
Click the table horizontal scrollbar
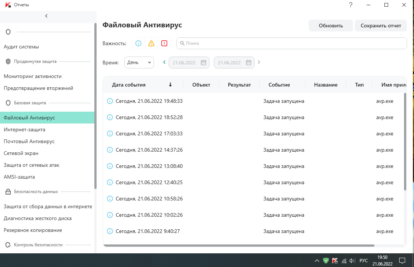point(239,245)
